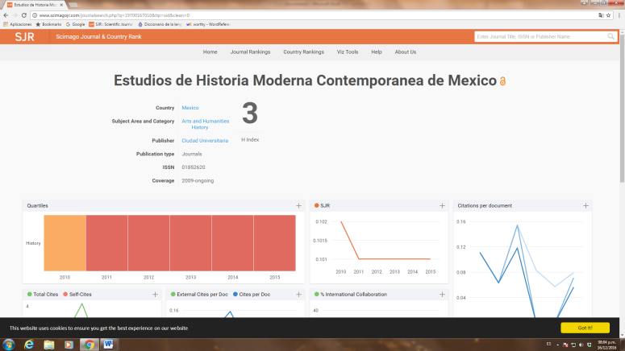This screenshot has height=351, width=625.
Task: Click the search magnifier icon
Action: point(610,36)
